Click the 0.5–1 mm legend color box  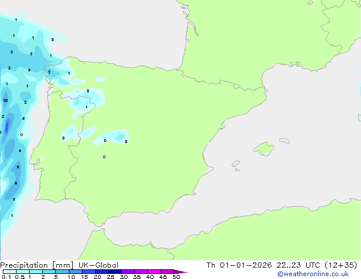23,272
